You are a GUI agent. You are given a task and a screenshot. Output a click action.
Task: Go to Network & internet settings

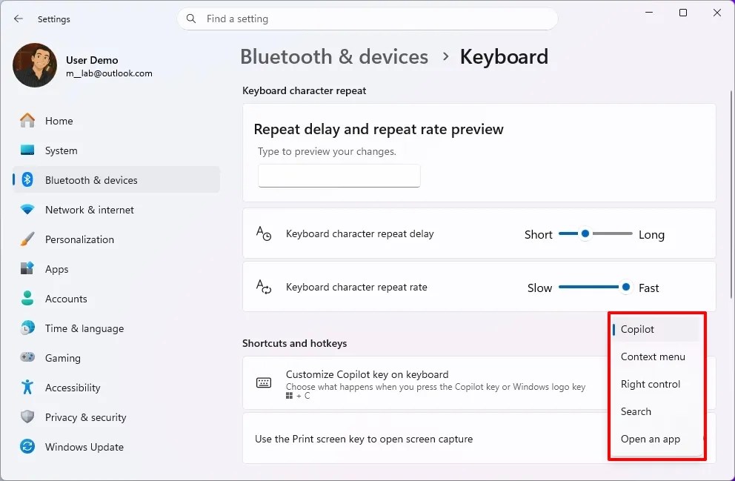[116, 210]
